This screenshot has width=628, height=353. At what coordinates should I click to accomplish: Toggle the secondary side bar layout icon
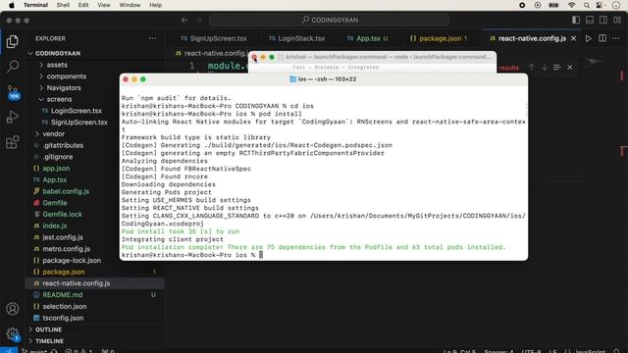[x=603, y=20]
